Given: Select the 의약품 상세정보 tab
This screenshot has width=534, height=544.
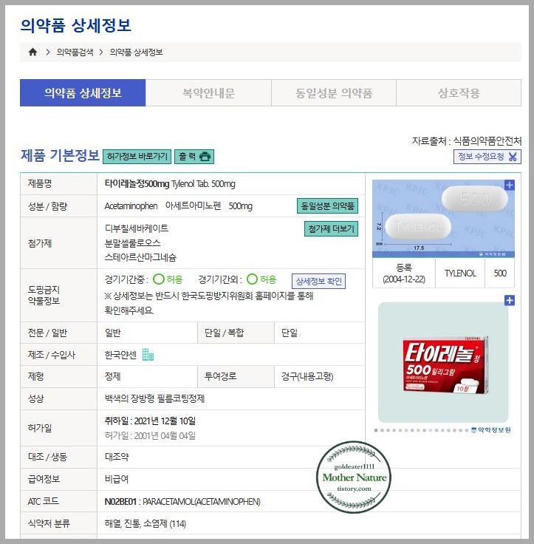Looking at the screenshot, I should [83, 92].
